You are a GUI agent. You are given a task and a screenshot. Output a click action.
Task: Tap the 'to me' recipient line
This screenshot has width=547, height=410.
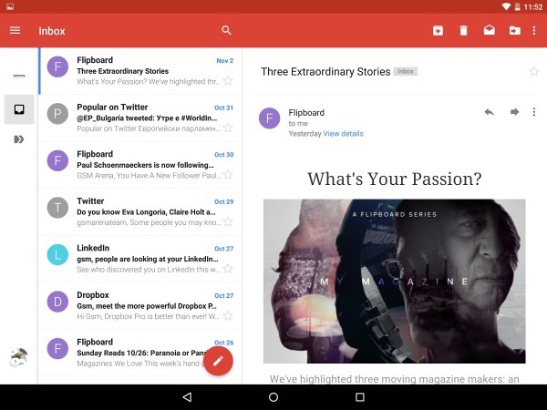(298, 123)
